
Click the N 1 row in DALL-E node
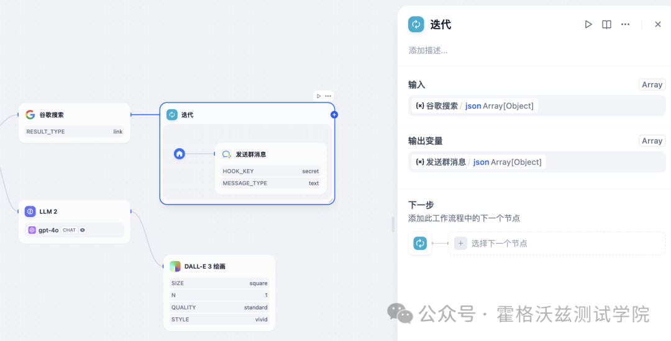pyautogui.click(x=219, y=295)
